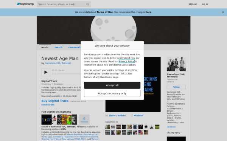The image size is (227, 141).
Task: Add the track via Wishlist link
Action: (x=138, y=115)
